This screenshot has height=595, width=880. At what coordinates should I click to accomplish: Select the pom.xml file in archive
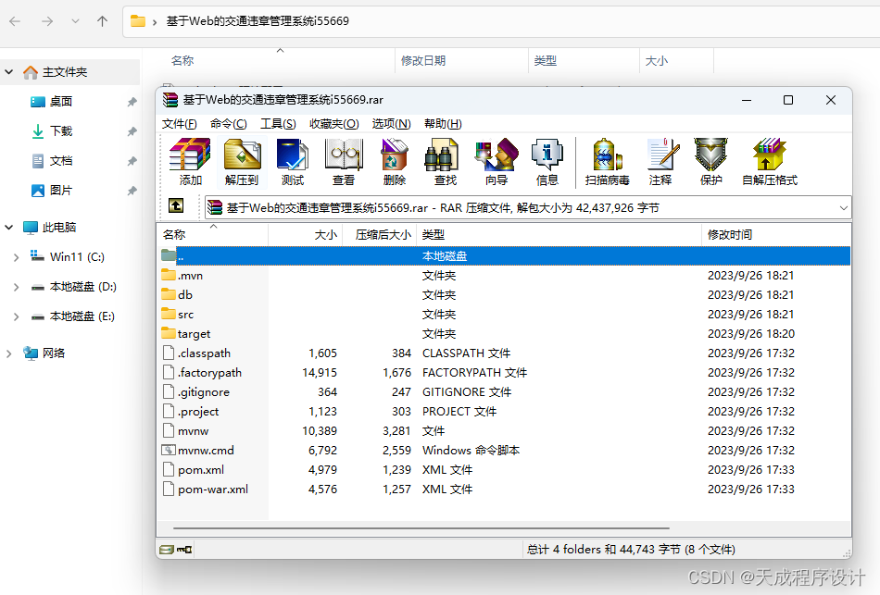203,469
